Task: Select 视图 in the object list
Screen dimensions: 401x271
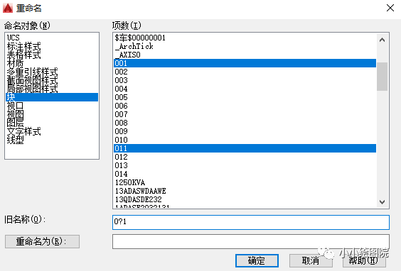Action: tap(52, 114)
